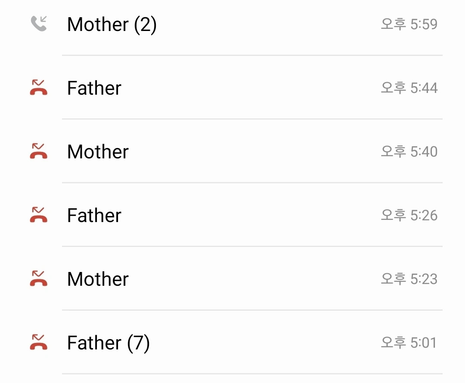Click the missed call icon for Father 5:44

coord(39,87)
